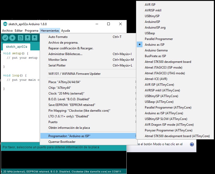Select AVR Dragon ISP mode (ATTinyCore)
215x174 pixels.
(175, 125)
